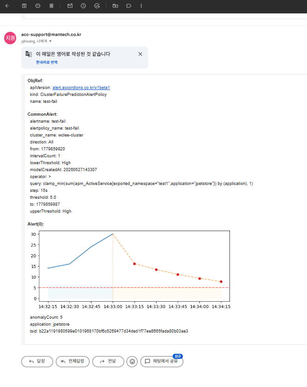Image resolution: width=307 pixels, height=387 pixels.
Task: Add an emoji reaction
Action: click(x=132, y=361)
